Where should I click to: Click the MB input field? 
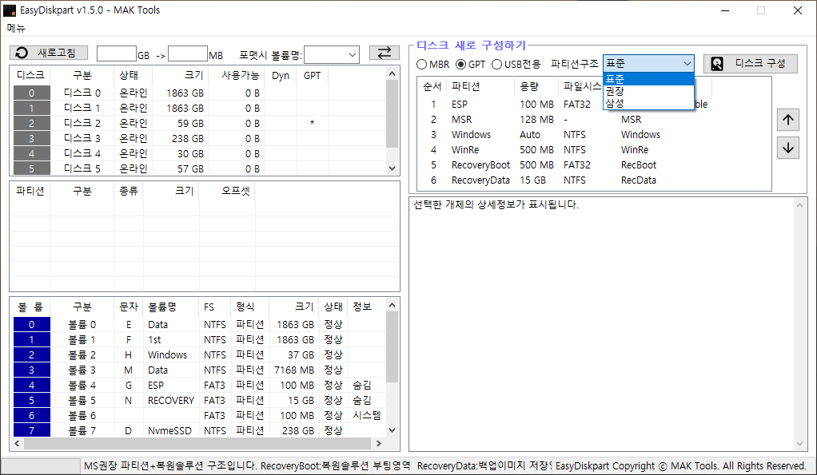coord(188,53)
